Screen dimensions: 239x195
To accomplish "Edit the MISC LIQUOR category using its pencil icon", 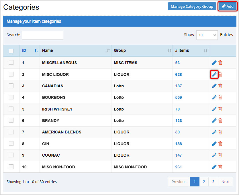I will click(214, 74).
